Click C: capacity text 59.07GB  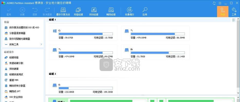point(66,37)
